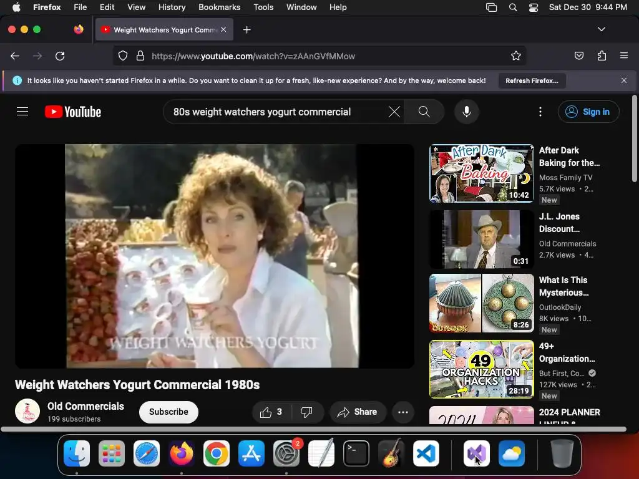Open 49 Organization Hacks video thumbnail
Viewport: 639px width, 479px height.
pyautogui.click(x=482, y=369)
